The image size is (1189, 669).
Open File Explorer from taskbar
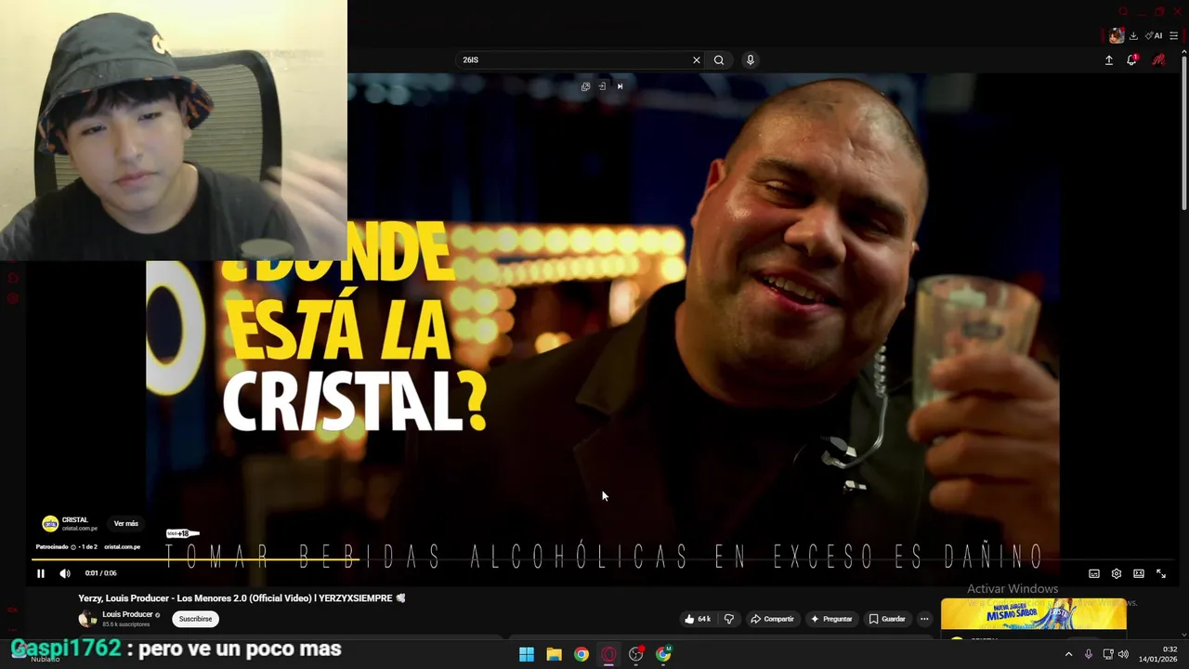(554, 654)
